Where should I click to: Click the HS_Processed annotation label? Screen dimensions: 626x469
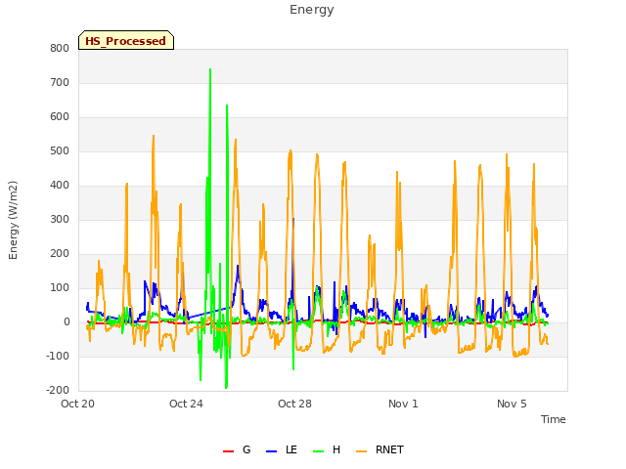click(x=126, y=40)
